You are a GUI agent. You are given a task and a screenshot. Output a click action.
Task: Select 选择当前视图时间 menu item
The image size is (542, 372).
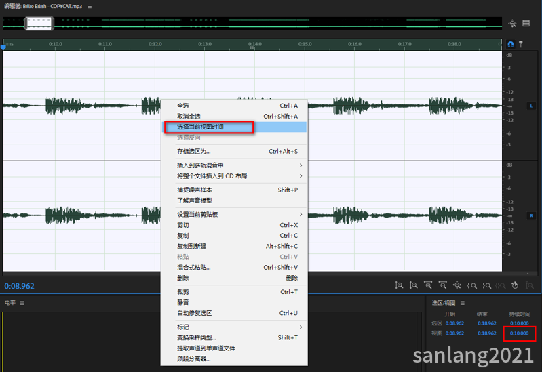point(234,127)
